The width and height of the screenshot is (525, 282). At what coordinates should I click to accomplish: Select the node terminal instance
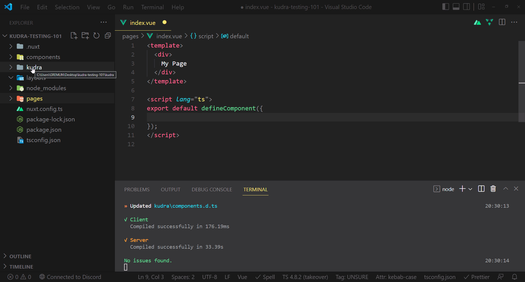444,189
